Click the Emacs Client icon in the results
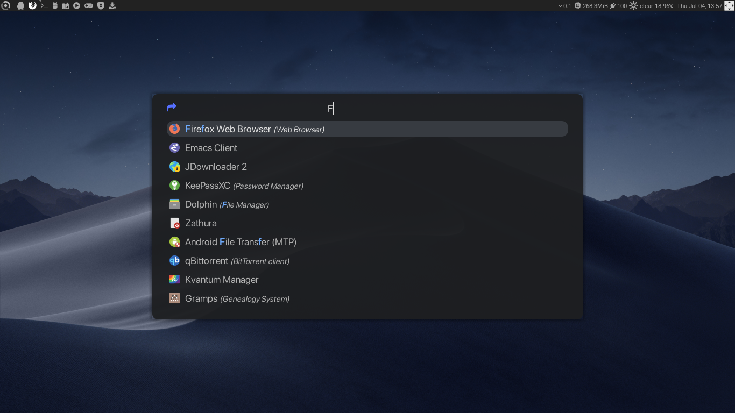The width and height of the screenshot is (735, 413). tap(174, 147)
